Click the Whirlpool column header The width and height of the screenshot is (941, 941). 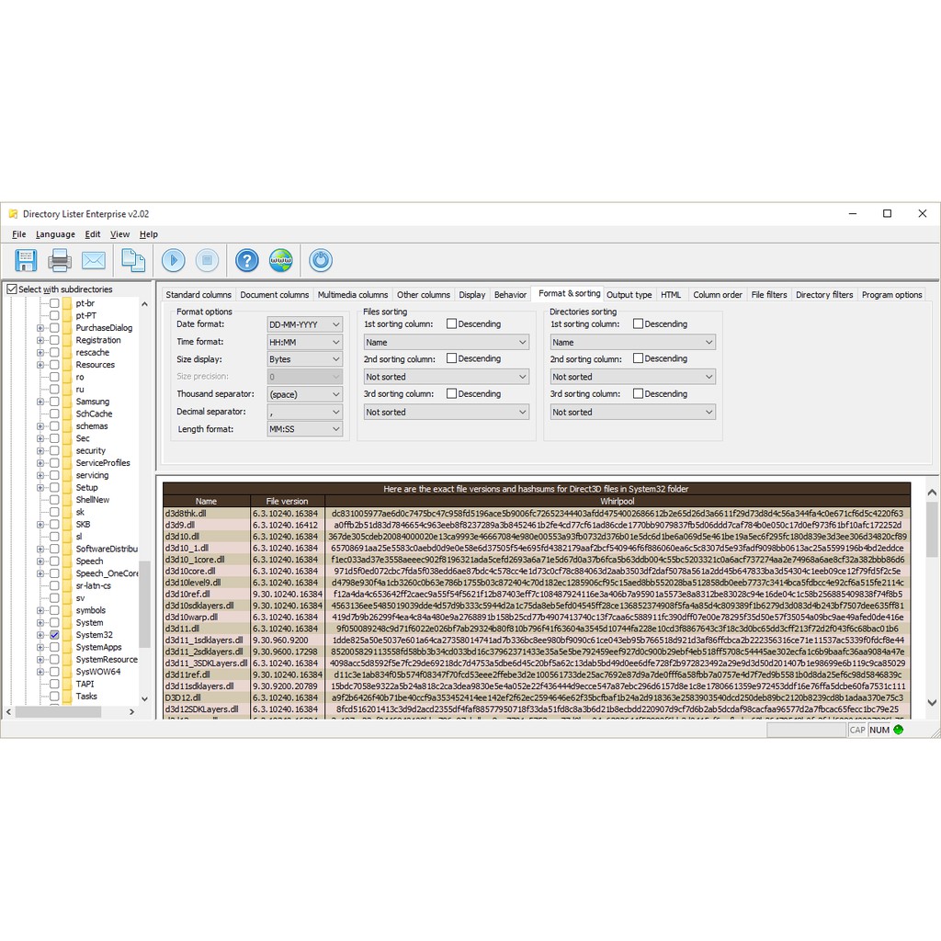(618, 501)
